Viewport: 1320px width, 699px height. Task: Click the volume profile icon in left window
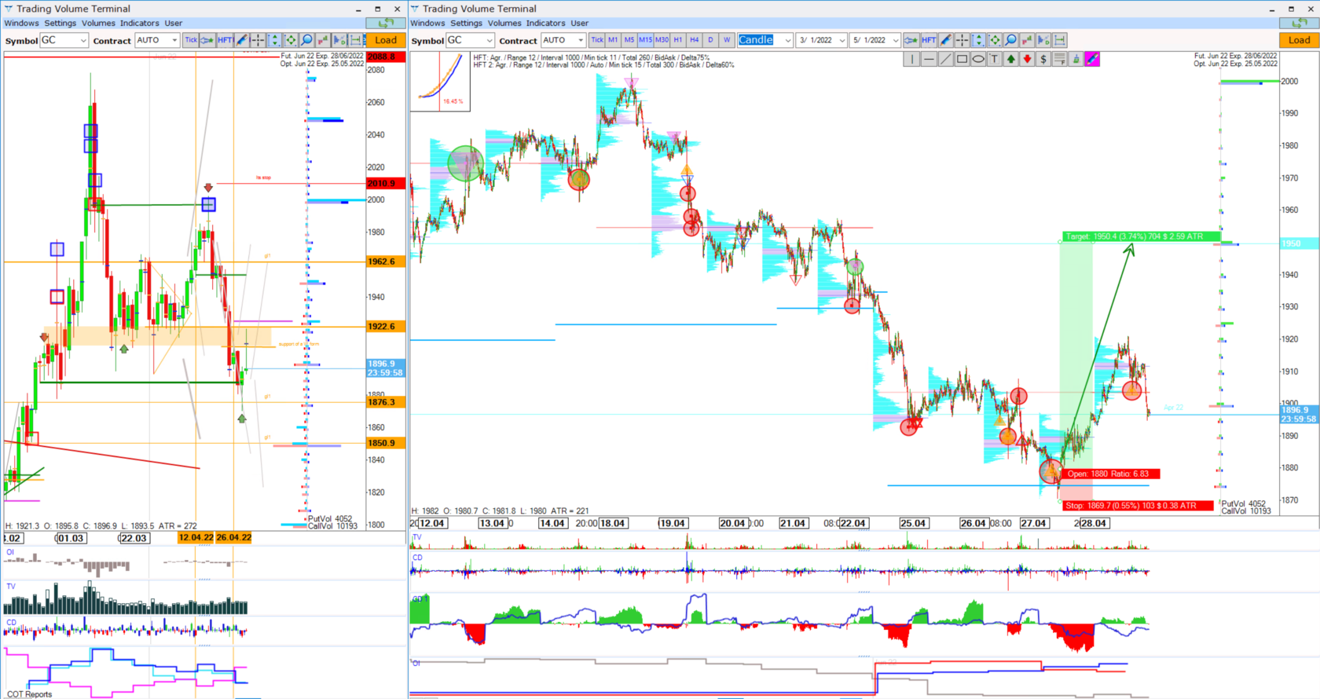click(323, 40)
